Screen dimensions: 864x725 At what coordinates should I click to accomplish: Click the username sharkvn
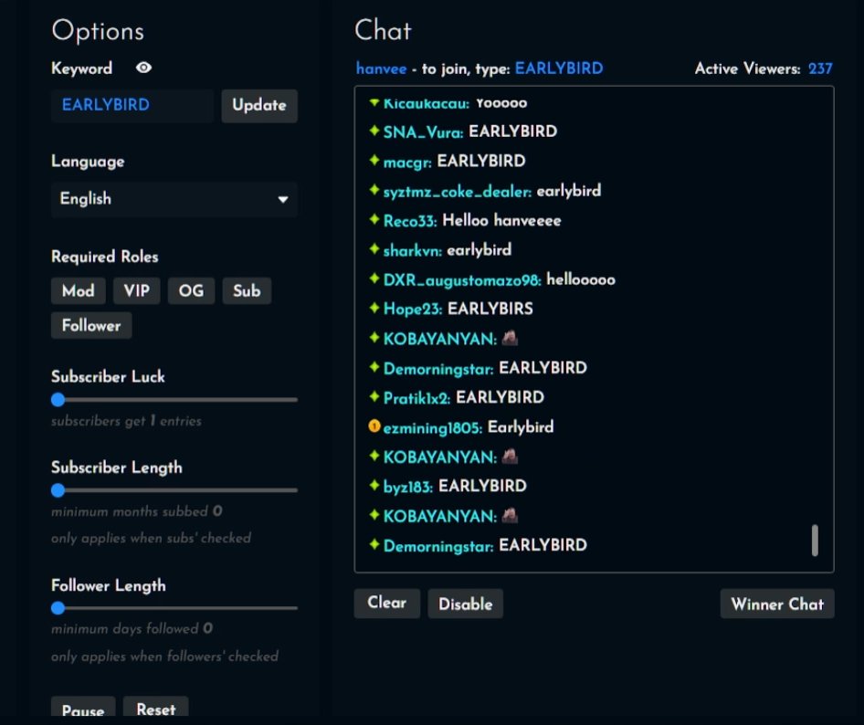click(x=413, y=251)
